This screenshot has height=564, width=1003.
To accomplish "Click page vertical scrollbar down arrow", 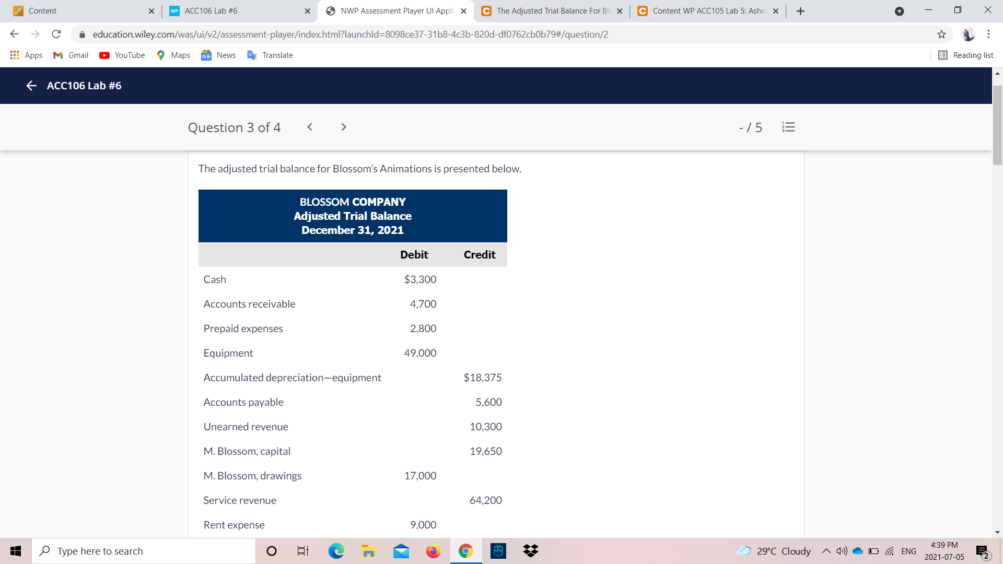I will point(997,532).
